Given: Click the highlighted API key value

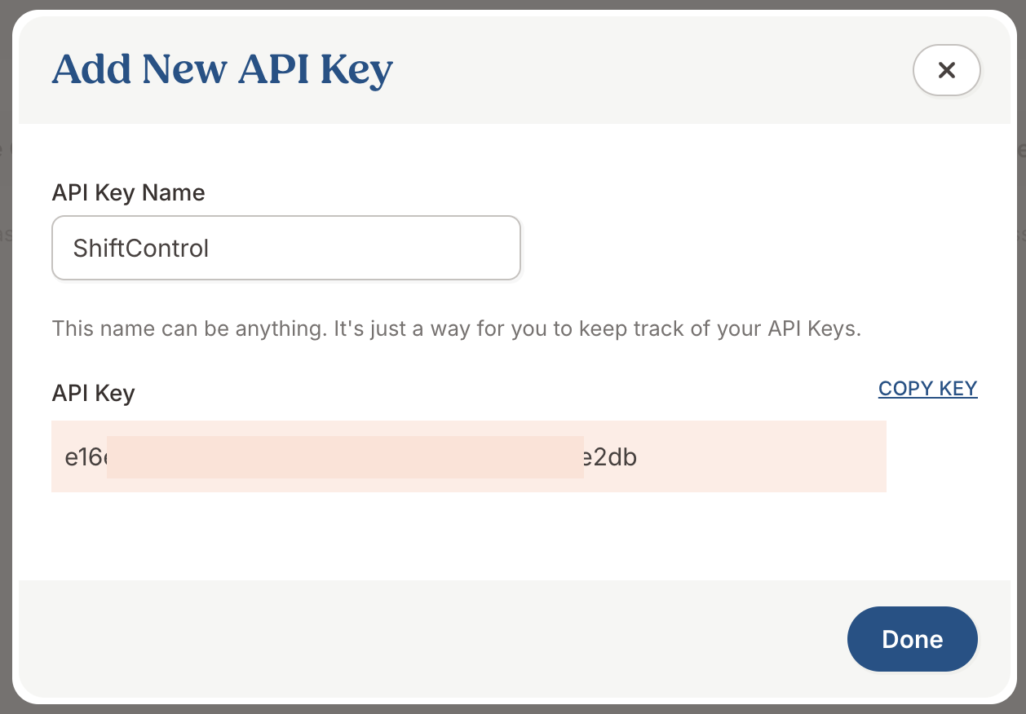Looking at the screenshot, I should [x=469, y=456].
